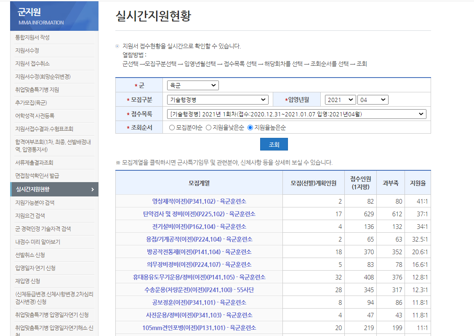Viewport: 474px width, 336px height.
Task: Open 지원요건 검색 sidebar item
Action: pos(30,215)
